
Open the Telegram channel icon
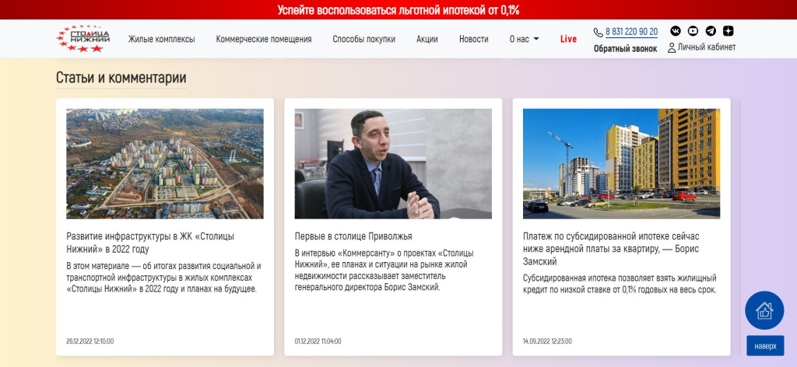coord(711,31)
